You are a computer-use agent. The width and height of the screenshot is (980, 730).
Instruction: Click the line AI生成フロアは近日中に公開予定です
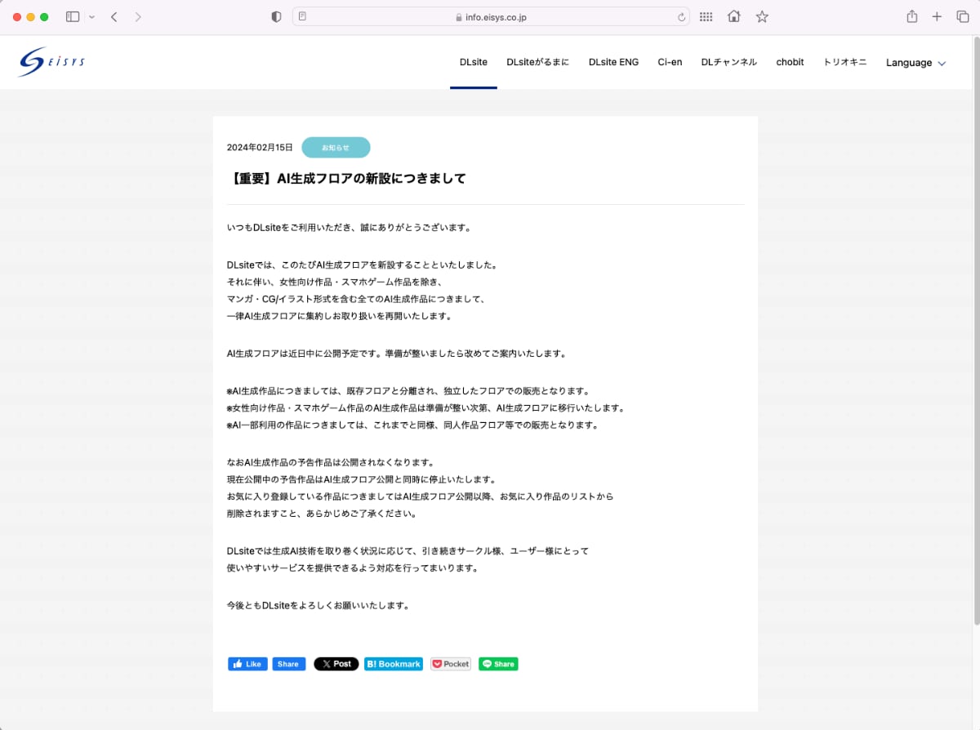397,354
